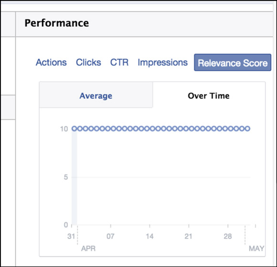Click the 10 value on the y-axis

(x=64, y=129)
